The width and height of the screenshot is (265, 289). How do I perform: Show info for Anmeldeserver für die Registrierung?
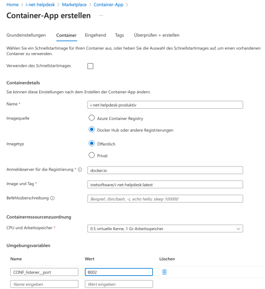click(x=79, y=170)
